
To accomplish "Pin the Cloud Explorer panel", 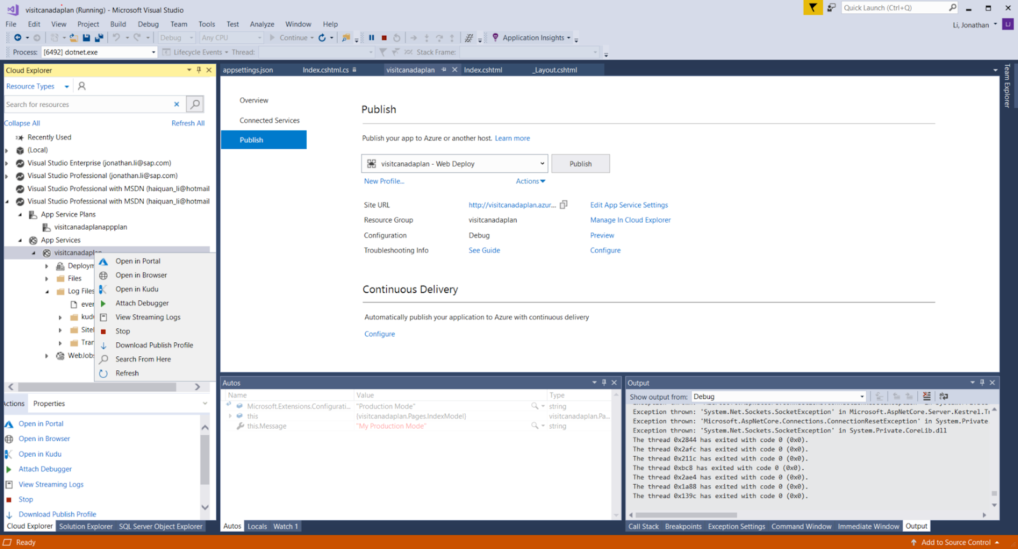I will [199, 70].
